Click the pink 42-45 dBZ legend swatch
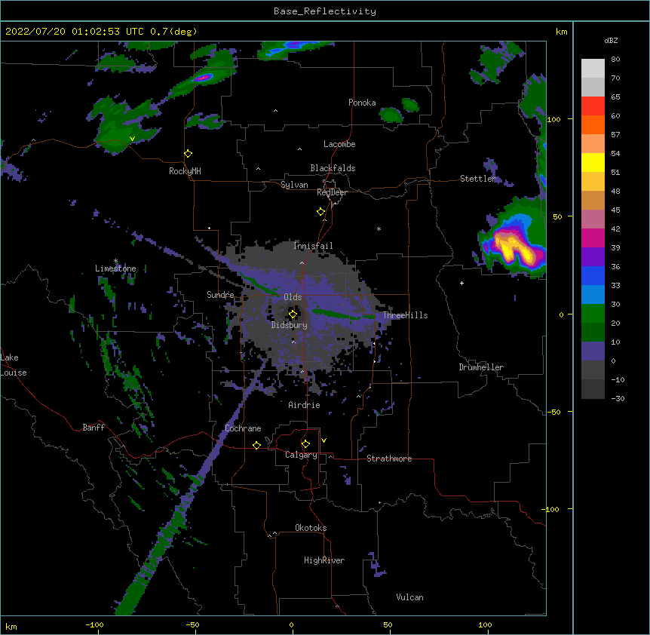The width and height of the screenshot is (650, 635). (593, 219)
